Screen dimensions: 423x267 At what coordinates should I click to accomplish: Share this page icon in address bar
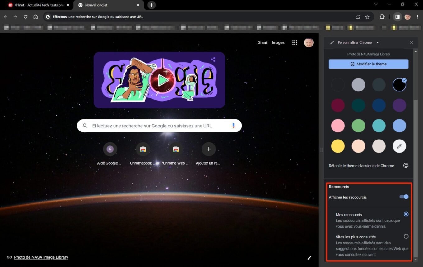tap(358, 17)
